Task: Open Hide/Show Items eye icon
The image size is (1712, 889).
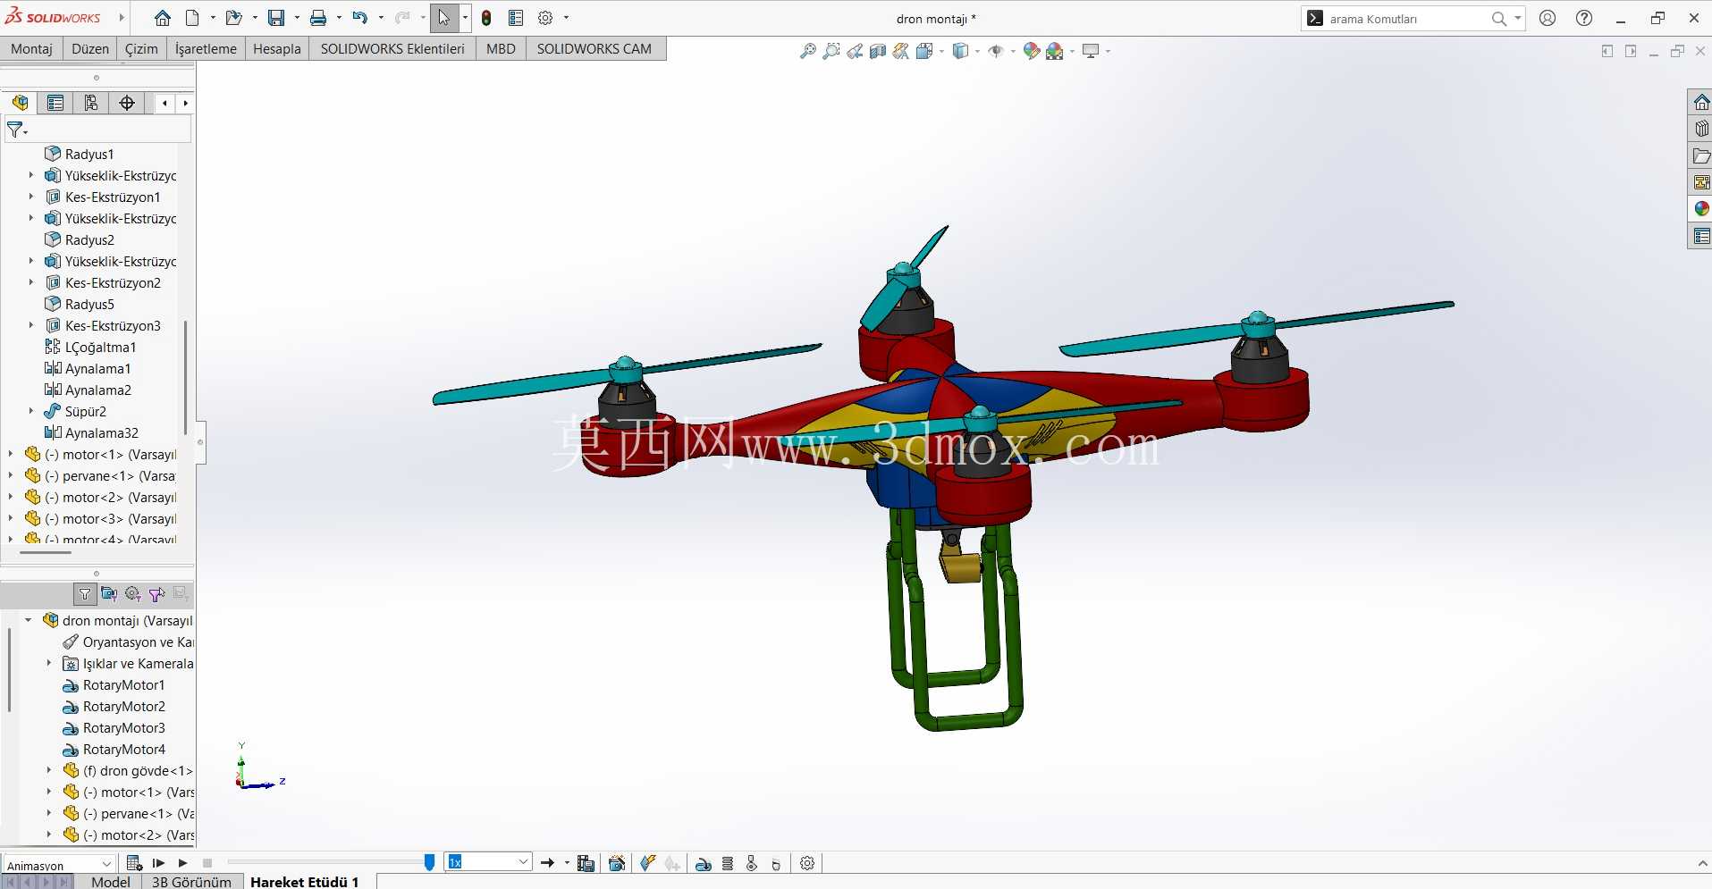Action: click(x=996, y=51)
